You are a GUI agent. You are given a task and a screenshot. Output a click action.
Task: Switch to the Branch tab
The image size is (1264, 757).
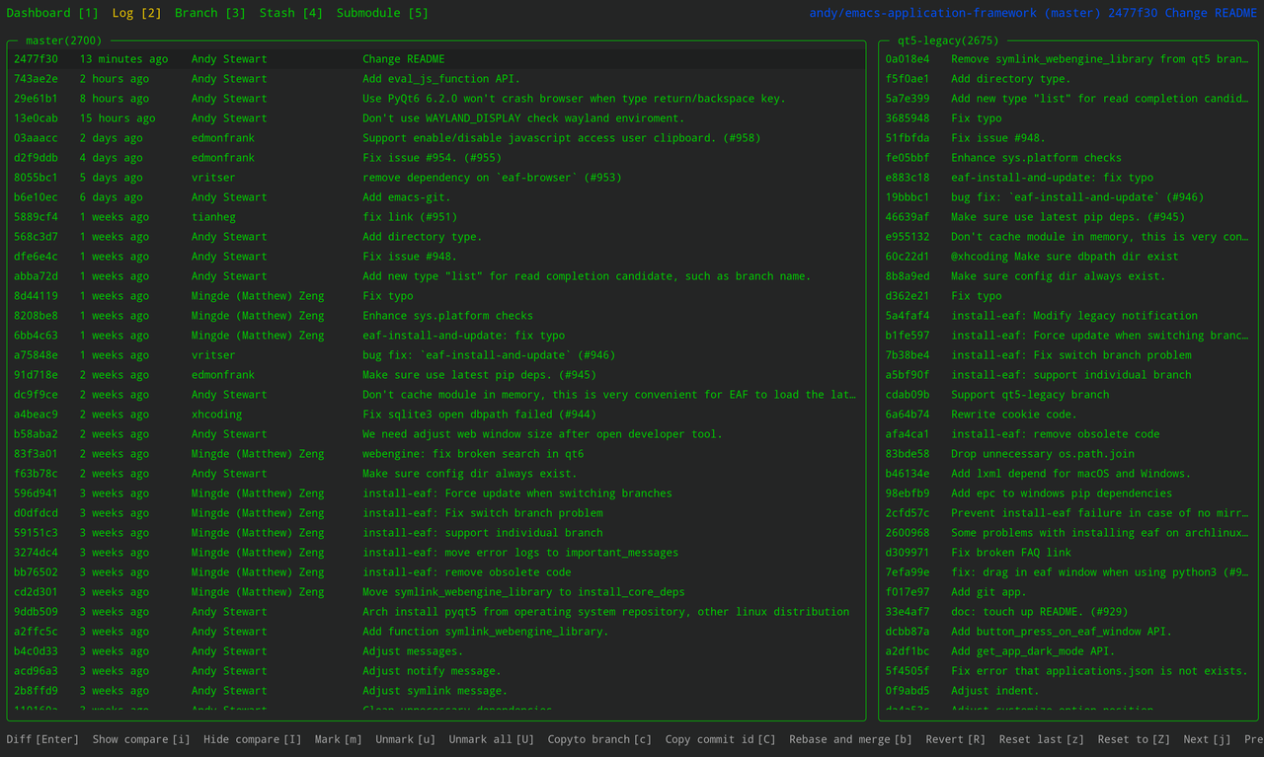[210, 13]
